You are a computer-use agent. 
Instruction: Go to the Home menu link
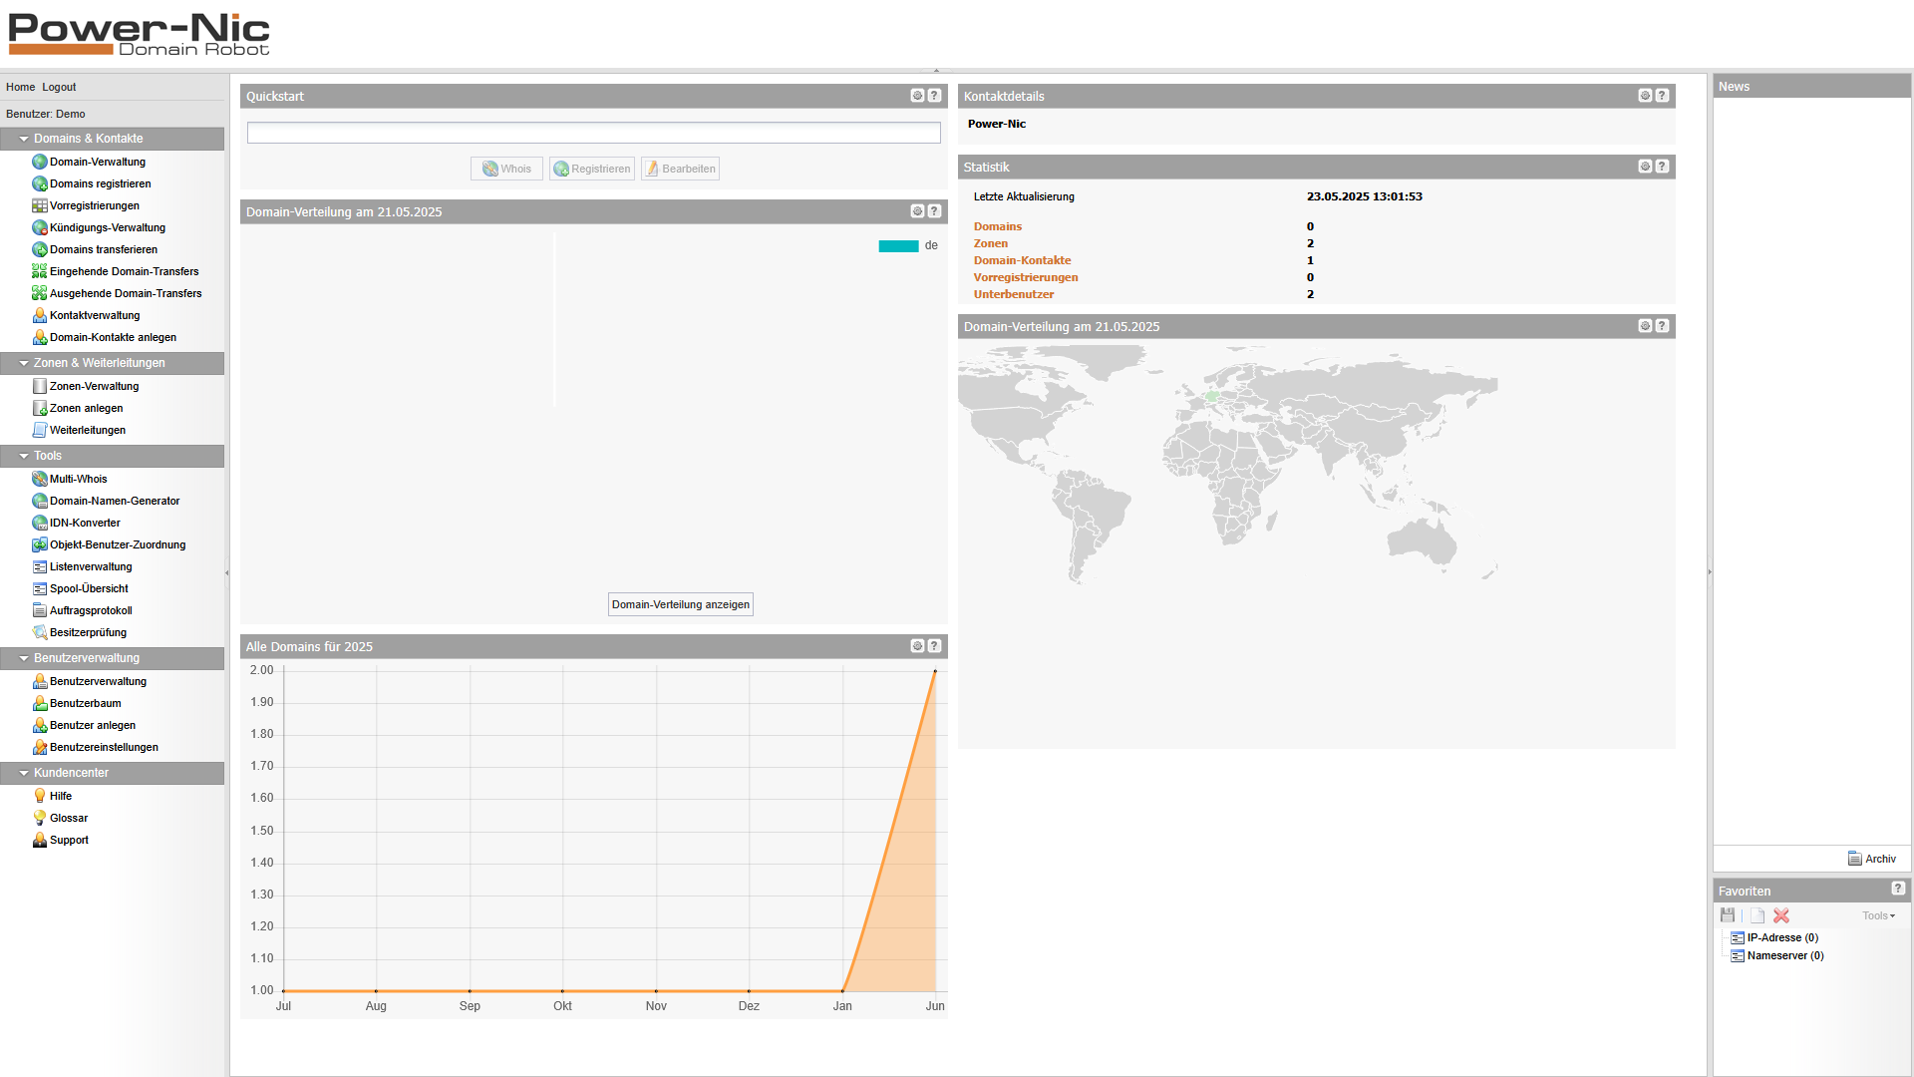pos(20,87)
